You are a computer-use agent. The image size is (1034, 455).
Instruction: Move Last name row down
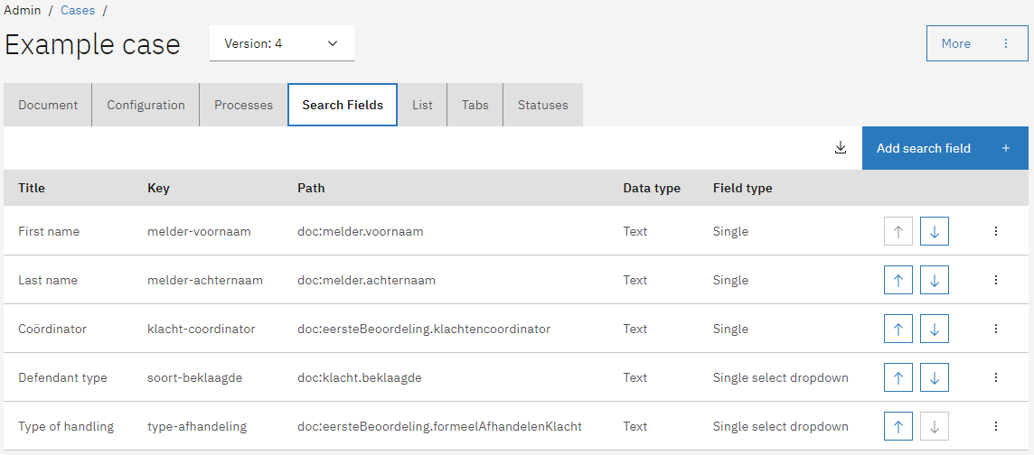[x=935, y=280]
